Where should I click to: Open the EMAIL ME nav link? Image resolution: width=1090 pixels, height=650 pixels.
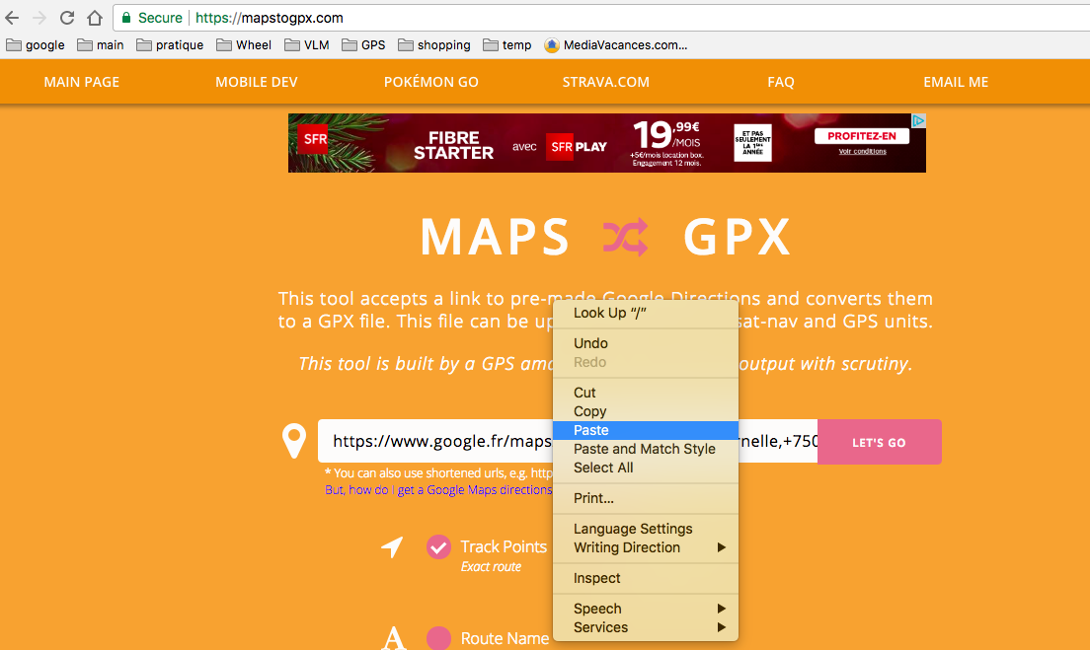956,82
